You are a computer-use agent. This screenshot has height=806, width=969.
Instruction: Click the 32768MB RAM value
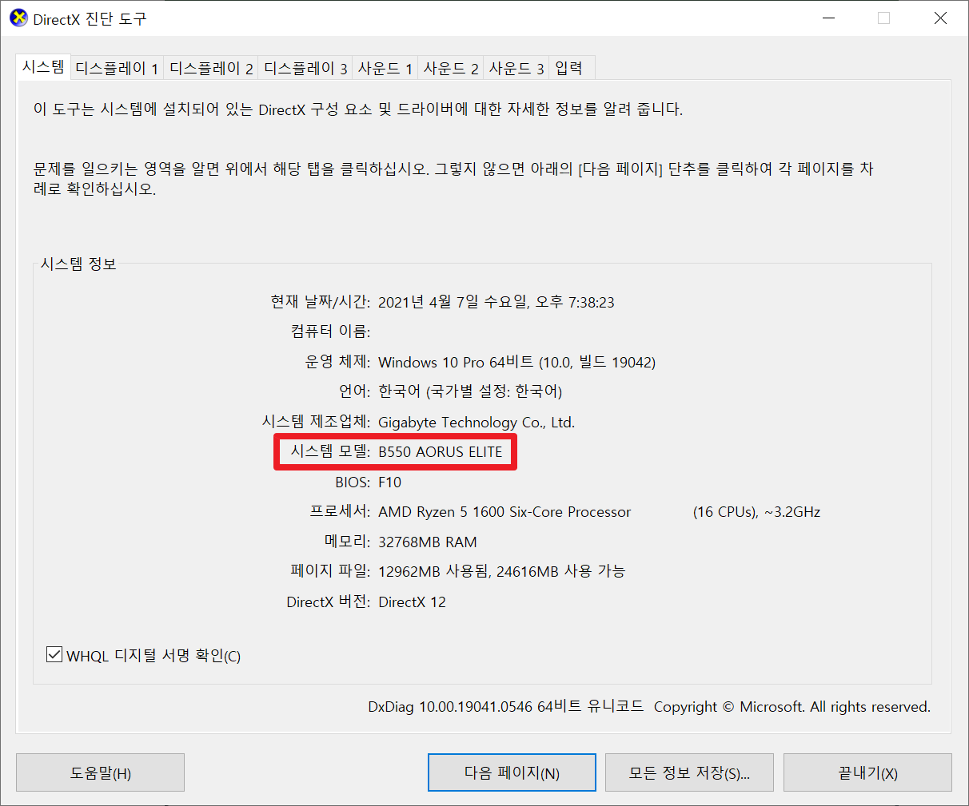point(428,542)
